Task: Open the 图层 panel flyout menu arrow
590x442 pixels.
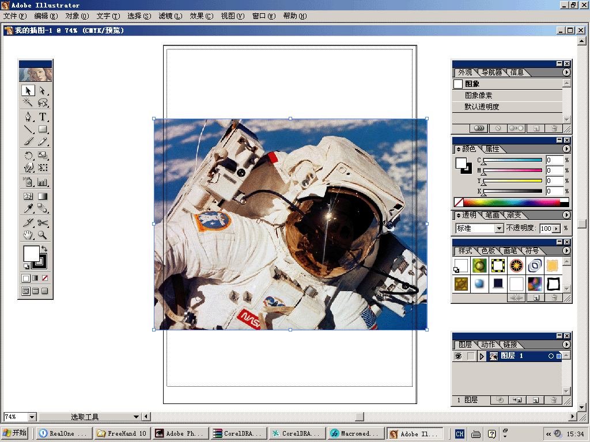Action: click(566, 344)
